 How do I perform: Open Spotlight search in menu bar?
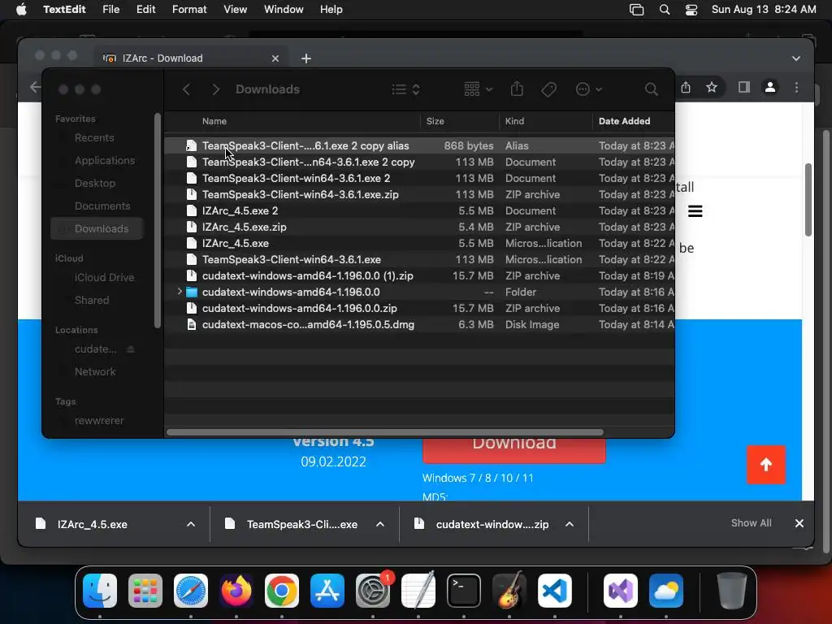click(x=664, y=10)
